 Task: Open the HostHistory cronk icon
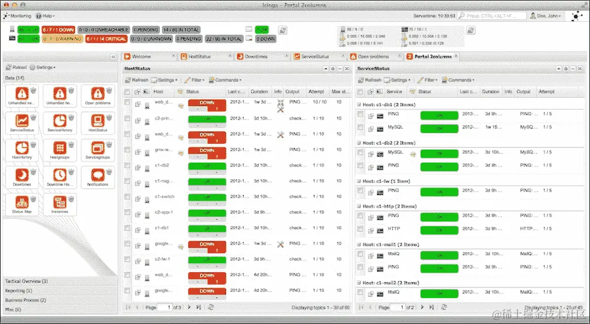point(22,147)
